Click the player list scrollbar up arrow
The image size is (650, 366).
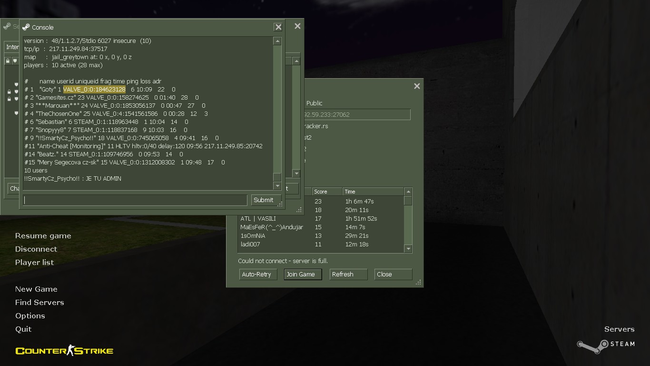point(408,192)
